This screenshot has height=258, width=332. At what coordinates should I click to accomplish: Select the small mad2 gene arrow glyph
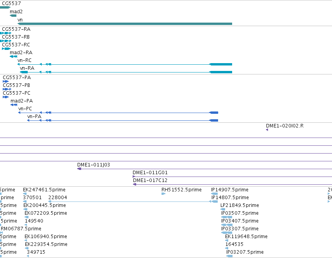click(x=13, y=16)
